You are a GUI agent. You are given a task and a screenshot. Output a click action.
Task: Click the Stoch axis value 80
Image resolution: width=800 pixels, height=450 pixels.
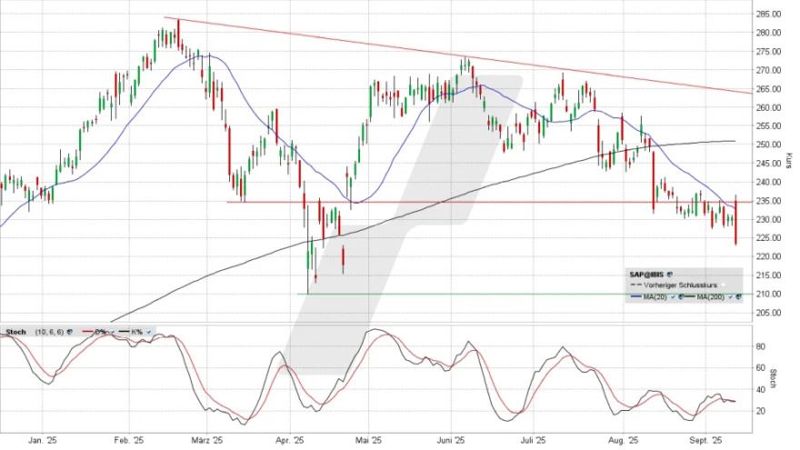pos(761,345)
